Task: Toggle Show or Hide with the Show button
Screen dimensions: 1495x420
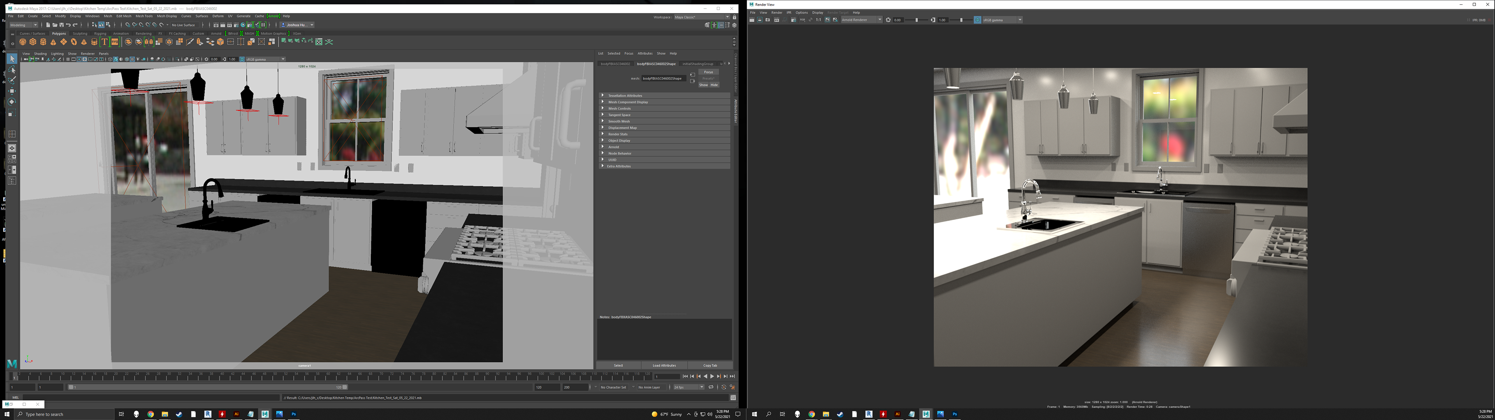Action: (704, 85)
